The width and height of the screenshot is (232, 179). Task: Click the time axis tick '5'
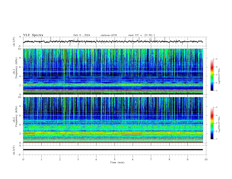[115, 159]
